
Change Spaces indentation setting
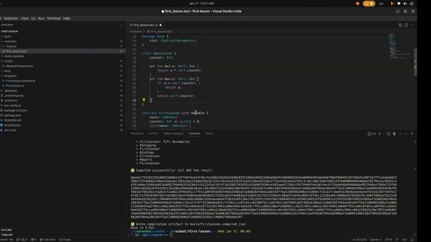tap(376, 239)
